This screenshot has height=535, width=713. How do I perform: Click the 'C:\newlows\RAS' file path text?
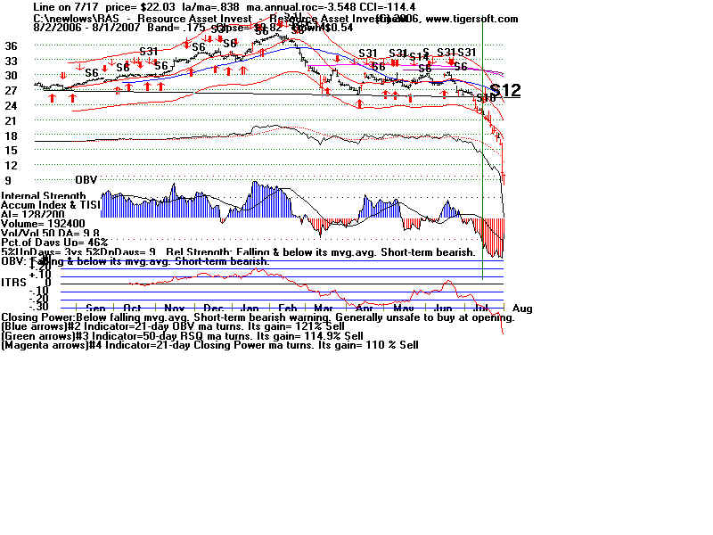tap(76, 19)
